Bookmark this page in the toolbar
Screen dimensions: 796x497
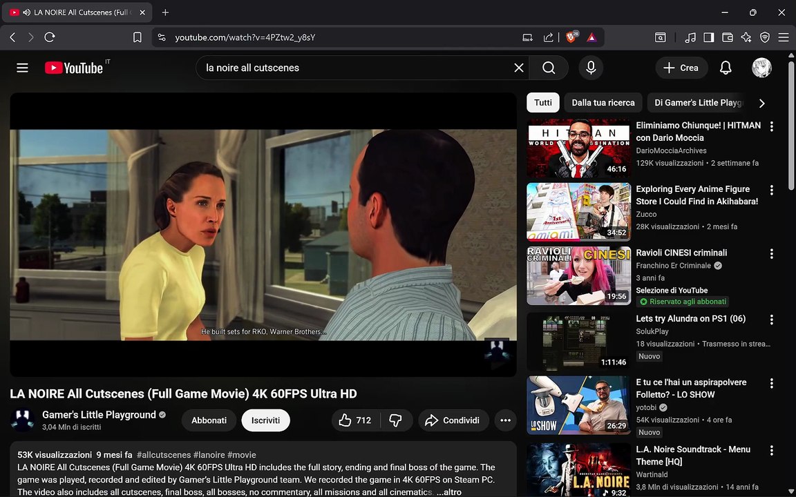click(x=137, y=37)
